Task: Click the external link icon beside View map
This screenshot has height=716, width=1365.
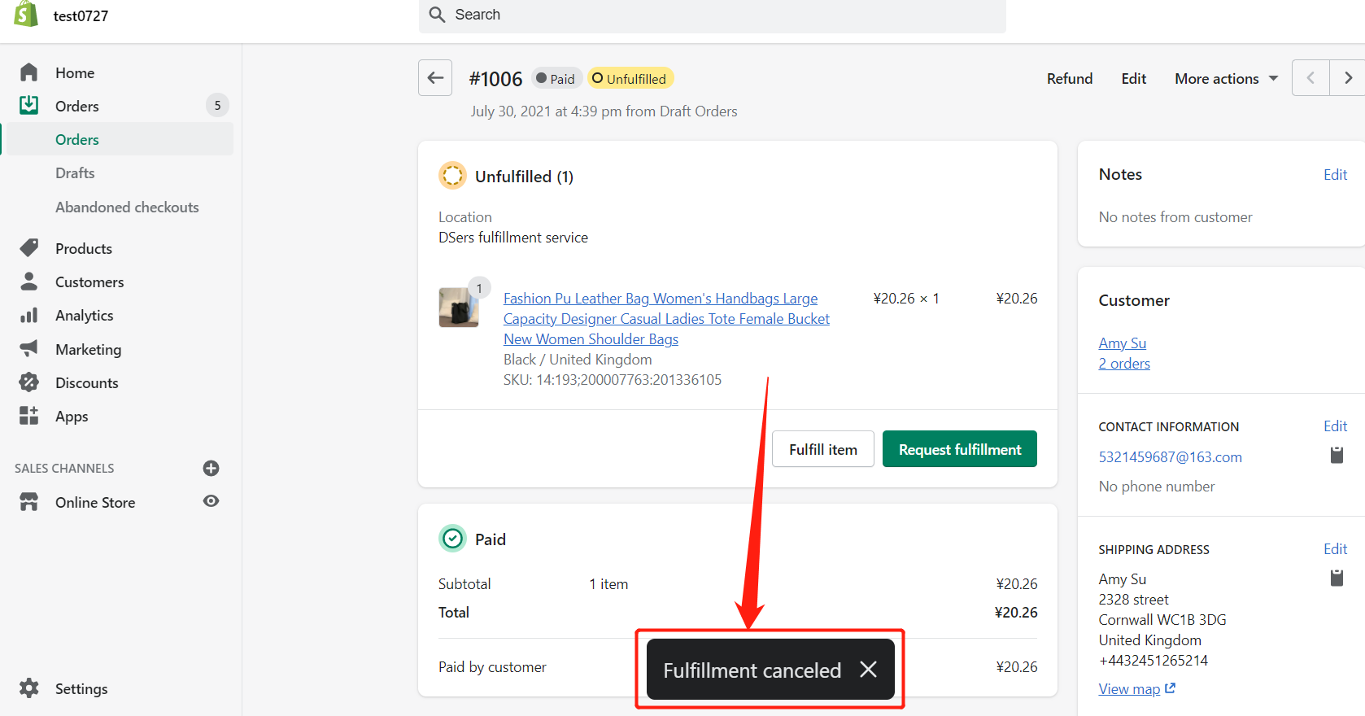Action: 1171,688
